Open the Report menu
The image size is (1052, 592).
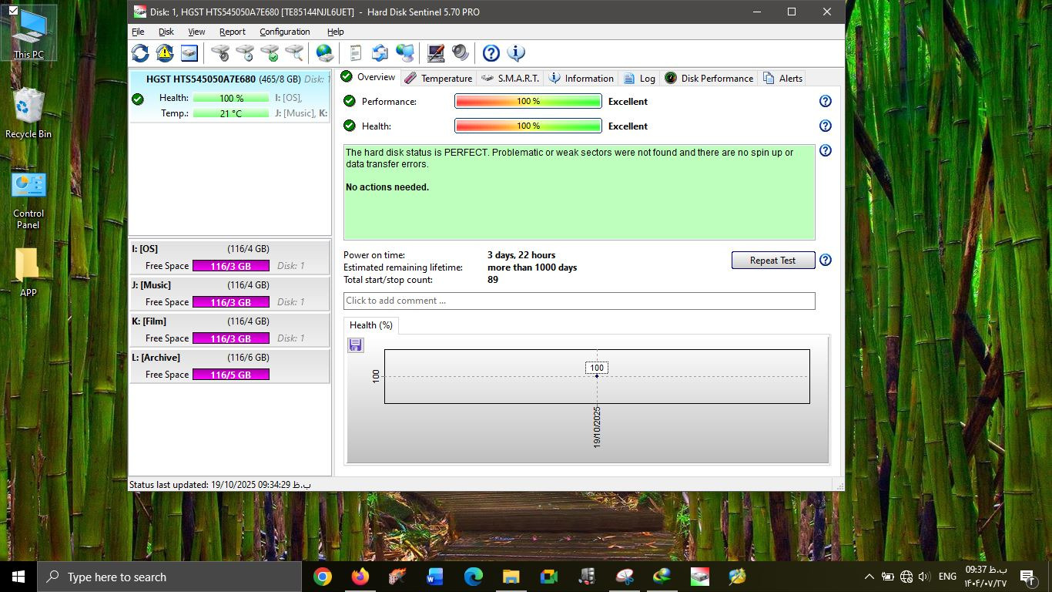pos(232,32)
